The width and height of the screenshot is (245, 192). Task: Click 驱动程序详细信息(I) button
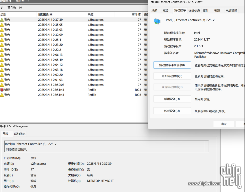(x=172, y=65)
